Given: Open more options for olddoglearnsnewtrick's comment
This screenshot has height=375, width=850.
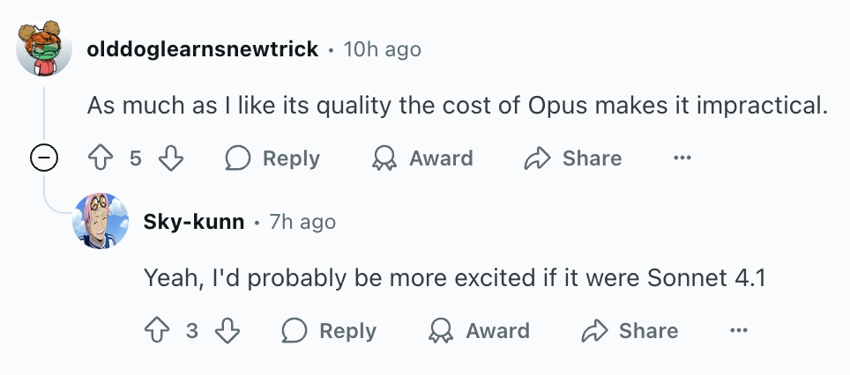Looking at the screenshot, I should (682, 158).
